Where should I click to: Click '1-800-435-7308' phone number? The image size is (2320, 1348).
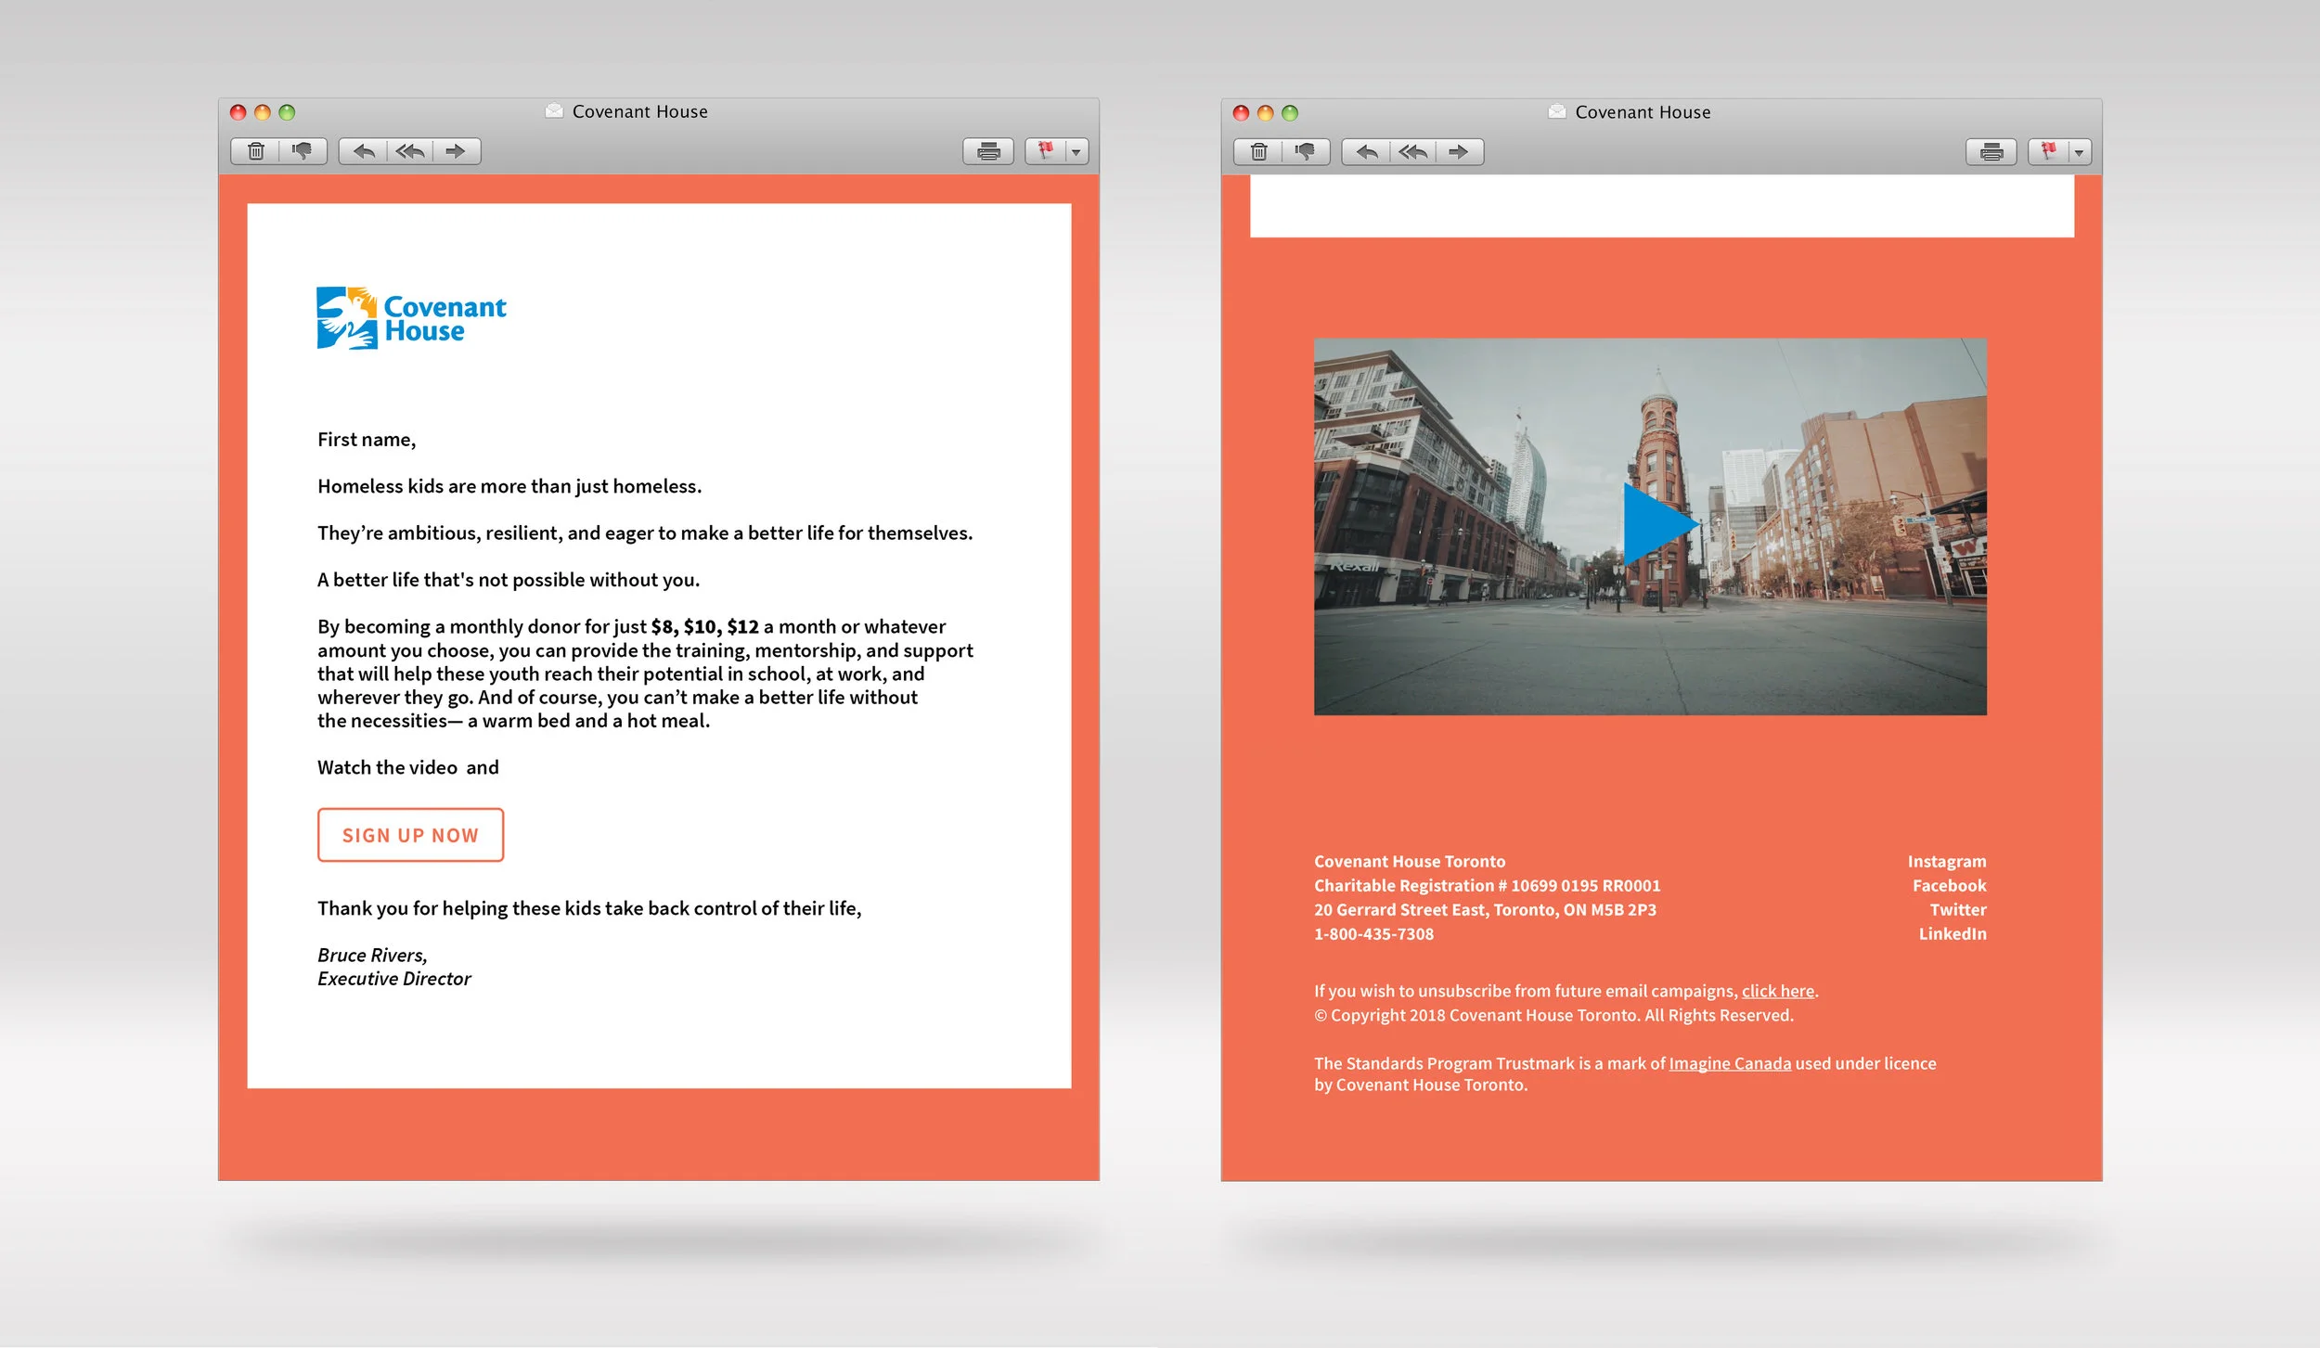tap(1373, 934)
